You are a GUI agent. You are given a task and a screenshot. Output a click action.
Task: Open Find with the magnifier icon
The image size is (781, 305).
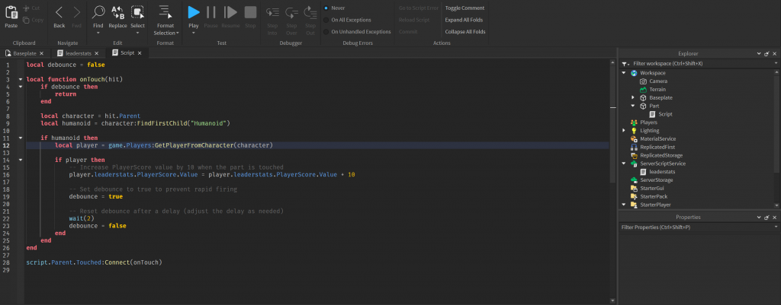click(98, 12)
